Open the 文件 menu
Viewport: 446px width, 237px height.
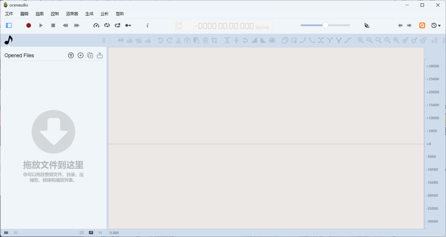click(9, 14)
